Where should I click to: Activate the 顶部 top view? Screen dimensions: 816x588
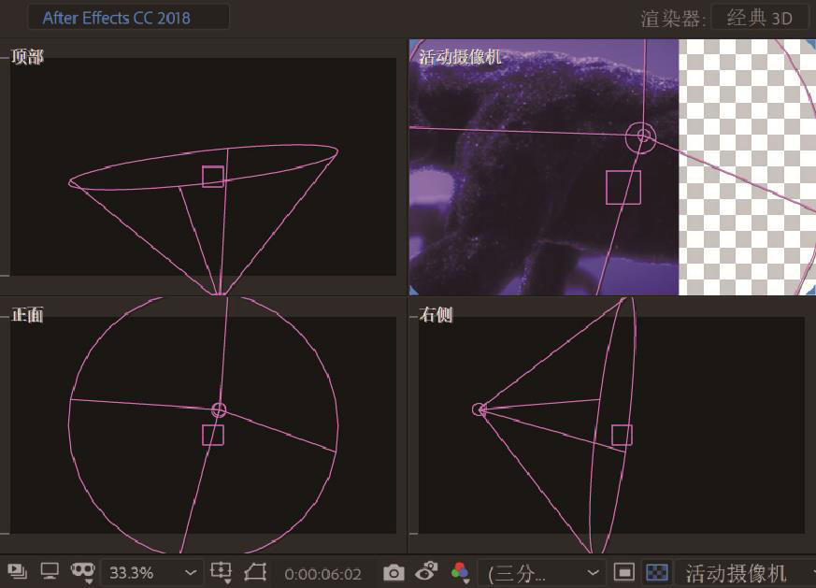pos(27,56)
